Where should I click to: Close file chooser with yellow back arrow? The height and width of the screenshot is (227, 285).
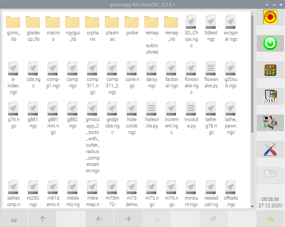coord(270,219)
